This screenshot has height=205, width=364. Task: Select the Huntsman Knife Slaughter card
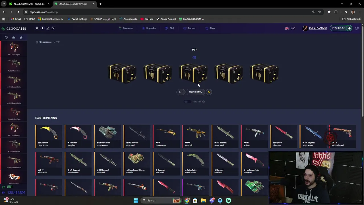(255, 163)
